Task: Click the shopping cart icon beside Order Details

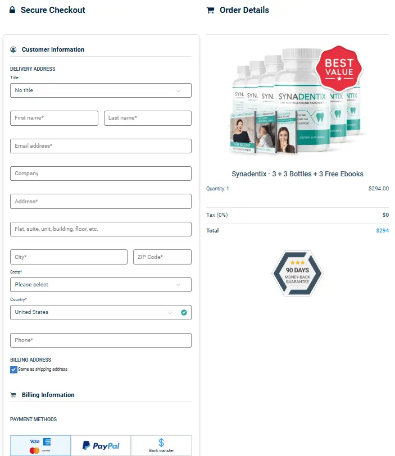Action: pyautogui.click(x=210, y=10)
